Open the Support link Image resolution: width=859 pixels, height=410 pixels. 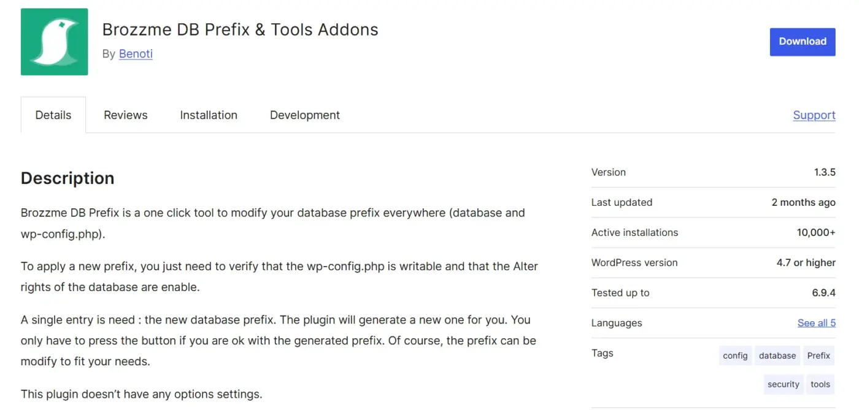pyautogui.click(x=814, y=115)
